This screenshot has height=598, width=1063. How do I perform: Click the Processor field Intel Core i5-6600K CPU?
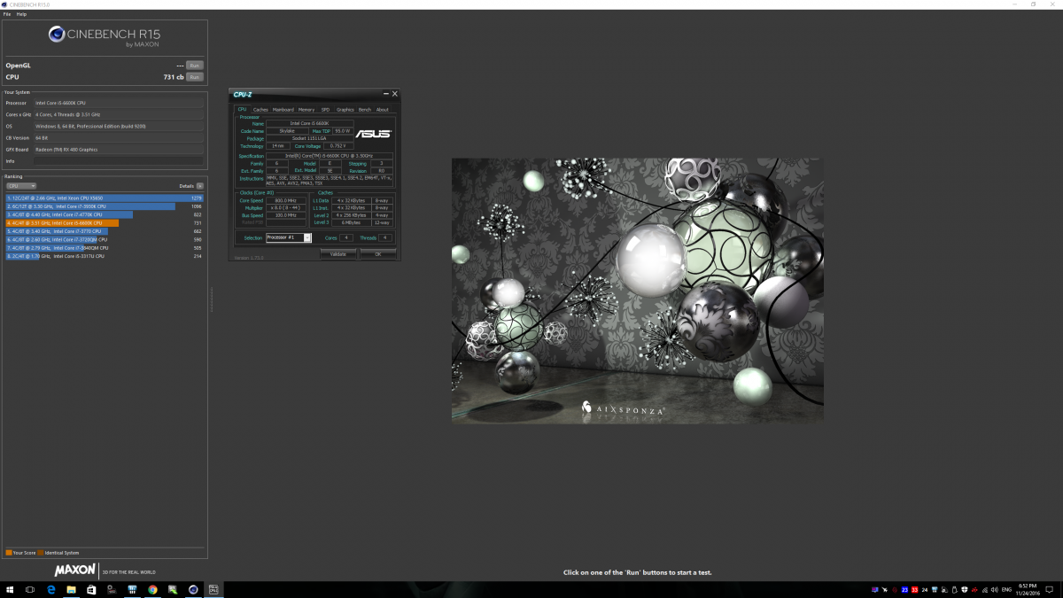click(x=119, y=103)
